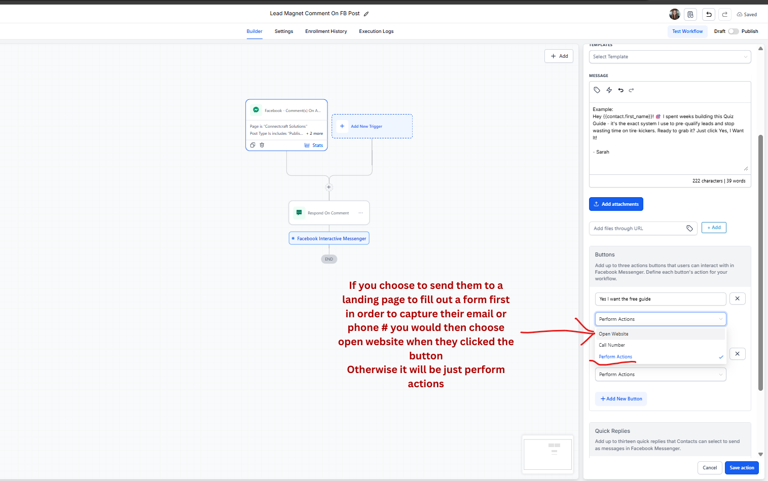Click the side panel vertical scrollbar

pyautogui.click(x=760, y=263)
